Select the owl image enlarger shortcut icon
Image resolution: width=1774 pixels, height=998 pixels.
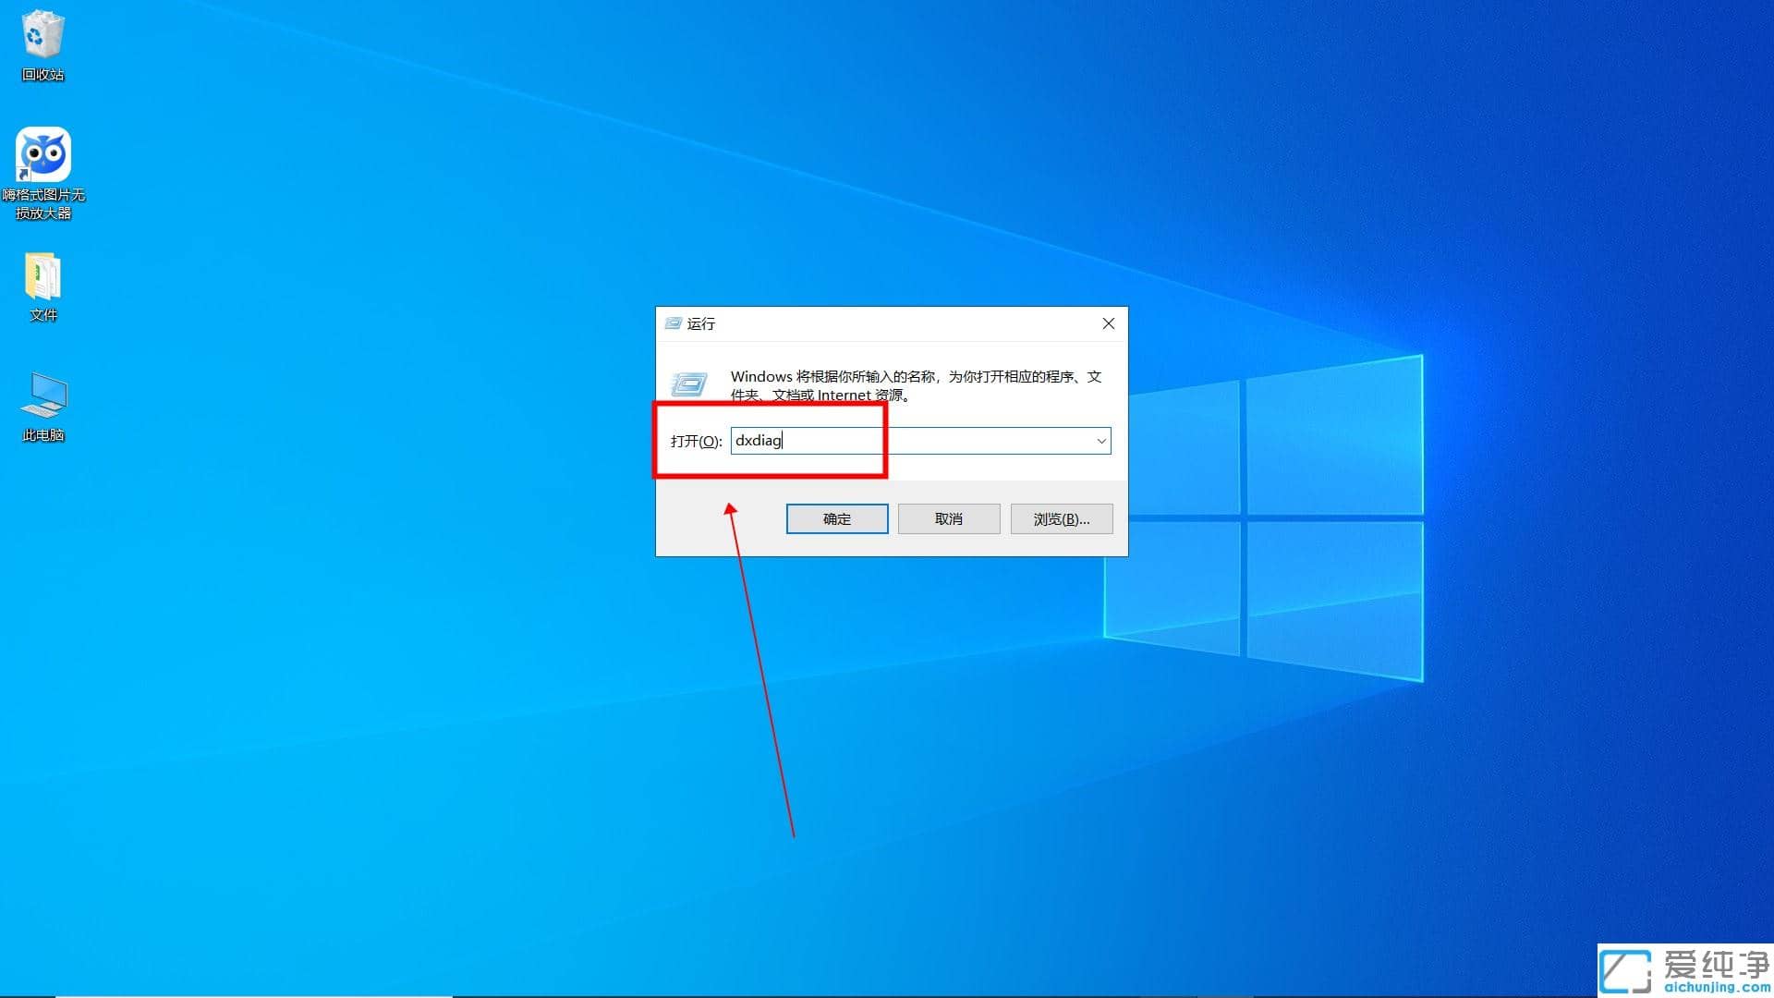[43, 153]
